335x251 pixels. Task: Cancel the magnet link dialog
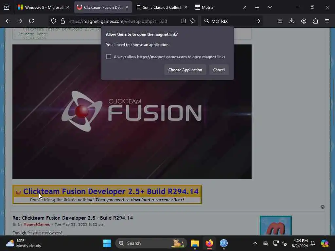(219, 70)
